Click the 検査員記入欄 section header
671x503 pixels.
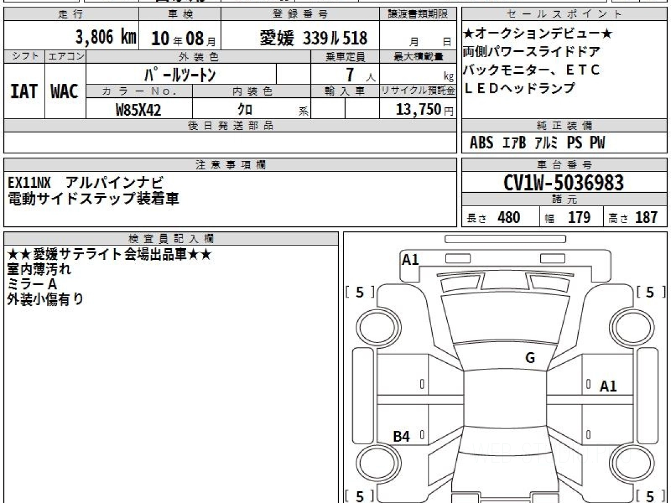tap(171, 239)
